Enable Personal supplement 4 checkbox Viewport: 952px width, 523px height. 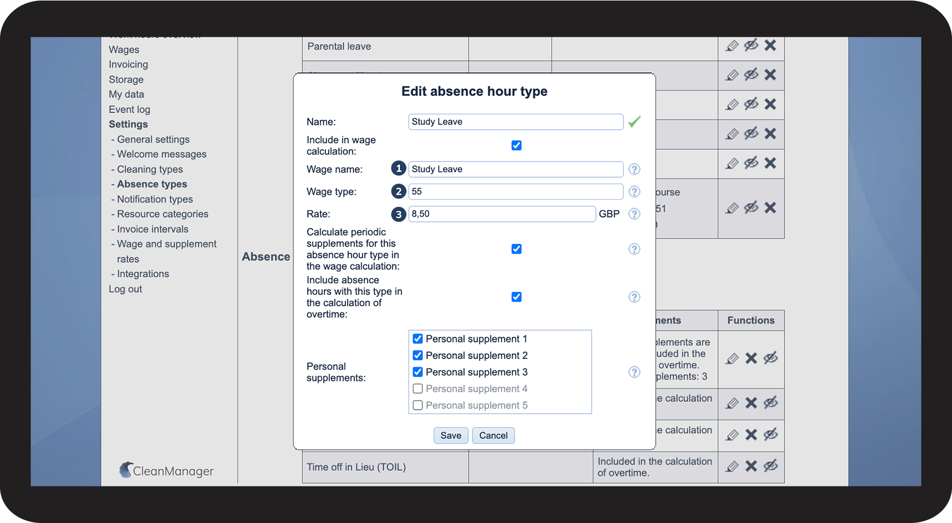pyautogui.click(x=418, y=389)
